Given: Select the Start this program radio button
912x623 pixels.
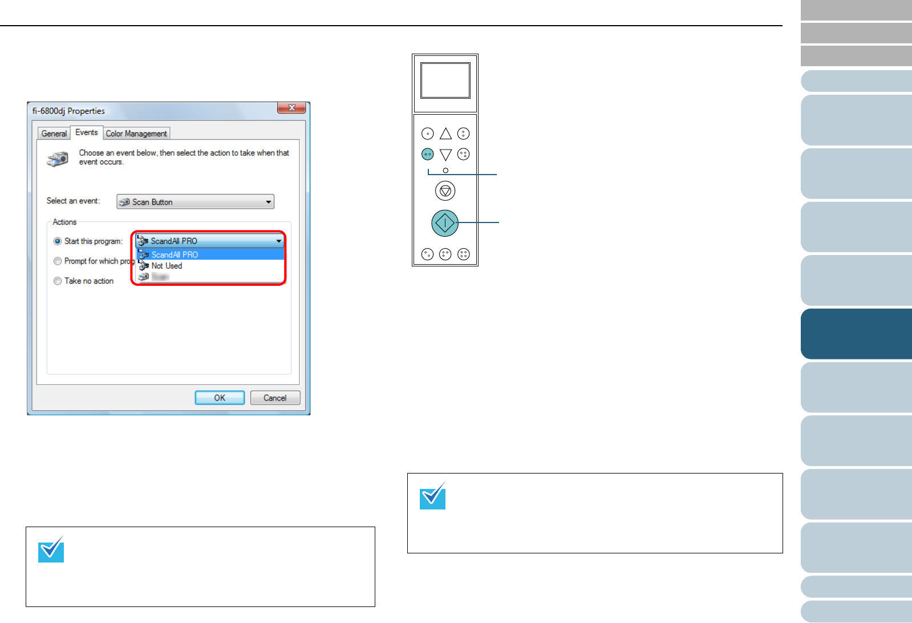Looking at the screenshot, I should click(58, 241).
